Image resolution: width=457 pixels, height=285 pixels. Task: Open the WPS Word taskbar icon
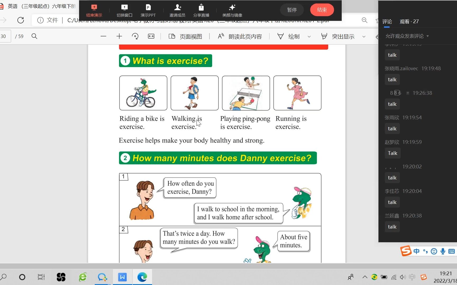122,277
